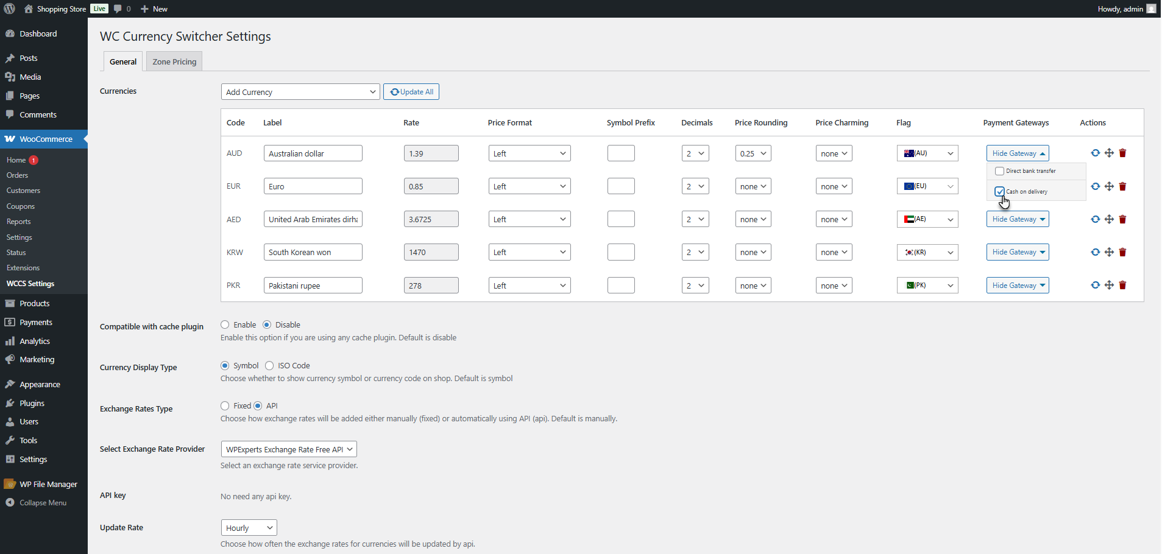Open the Decimals dropdown for EUR

(x=695, y=186)
